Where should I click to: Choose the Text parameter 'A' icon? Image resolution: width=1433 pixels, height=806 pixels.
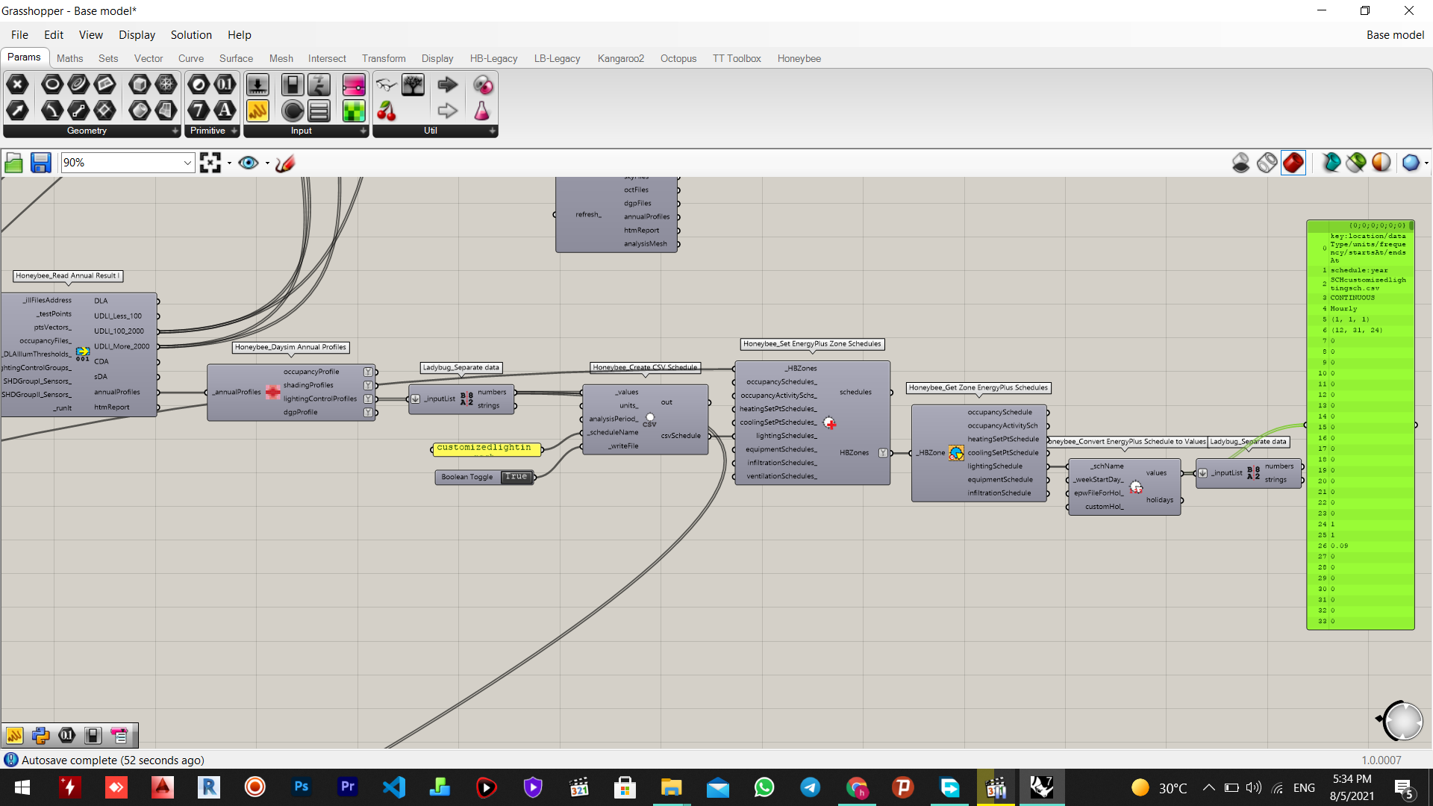coord(225,110)
